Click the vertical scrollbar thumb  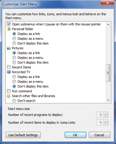[x=108, y=73]
